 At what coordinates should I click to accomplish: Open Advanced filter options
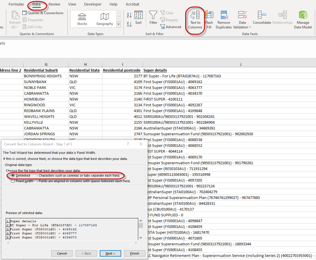click(171, 27)
